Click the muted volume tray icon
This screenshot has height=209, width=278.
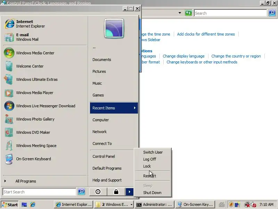(x=254, y=204)
